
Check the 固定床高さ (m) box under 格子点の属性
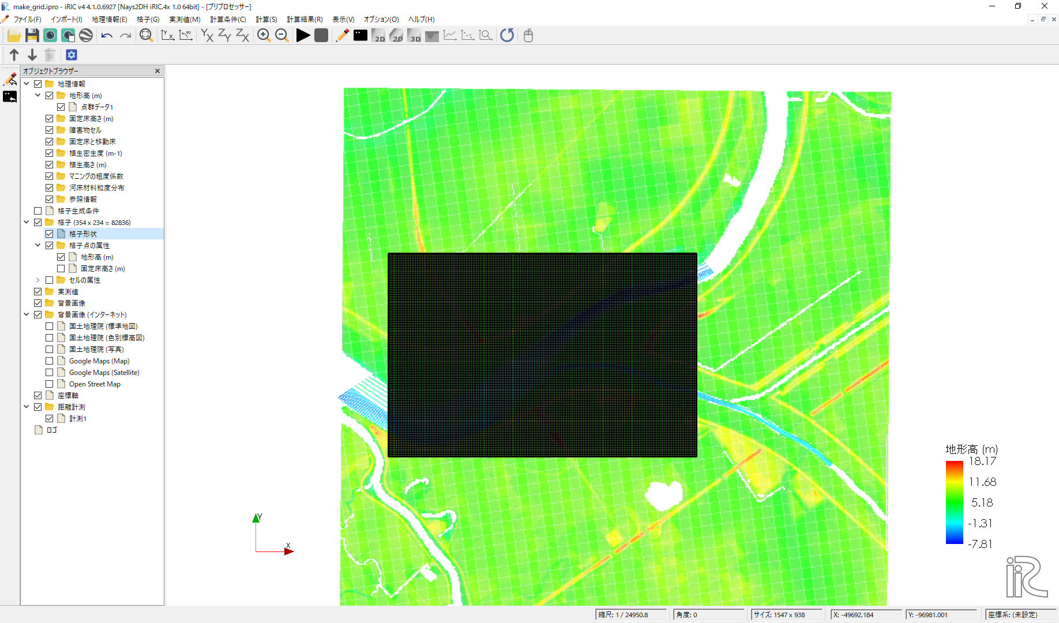click(x=61, y=269)
